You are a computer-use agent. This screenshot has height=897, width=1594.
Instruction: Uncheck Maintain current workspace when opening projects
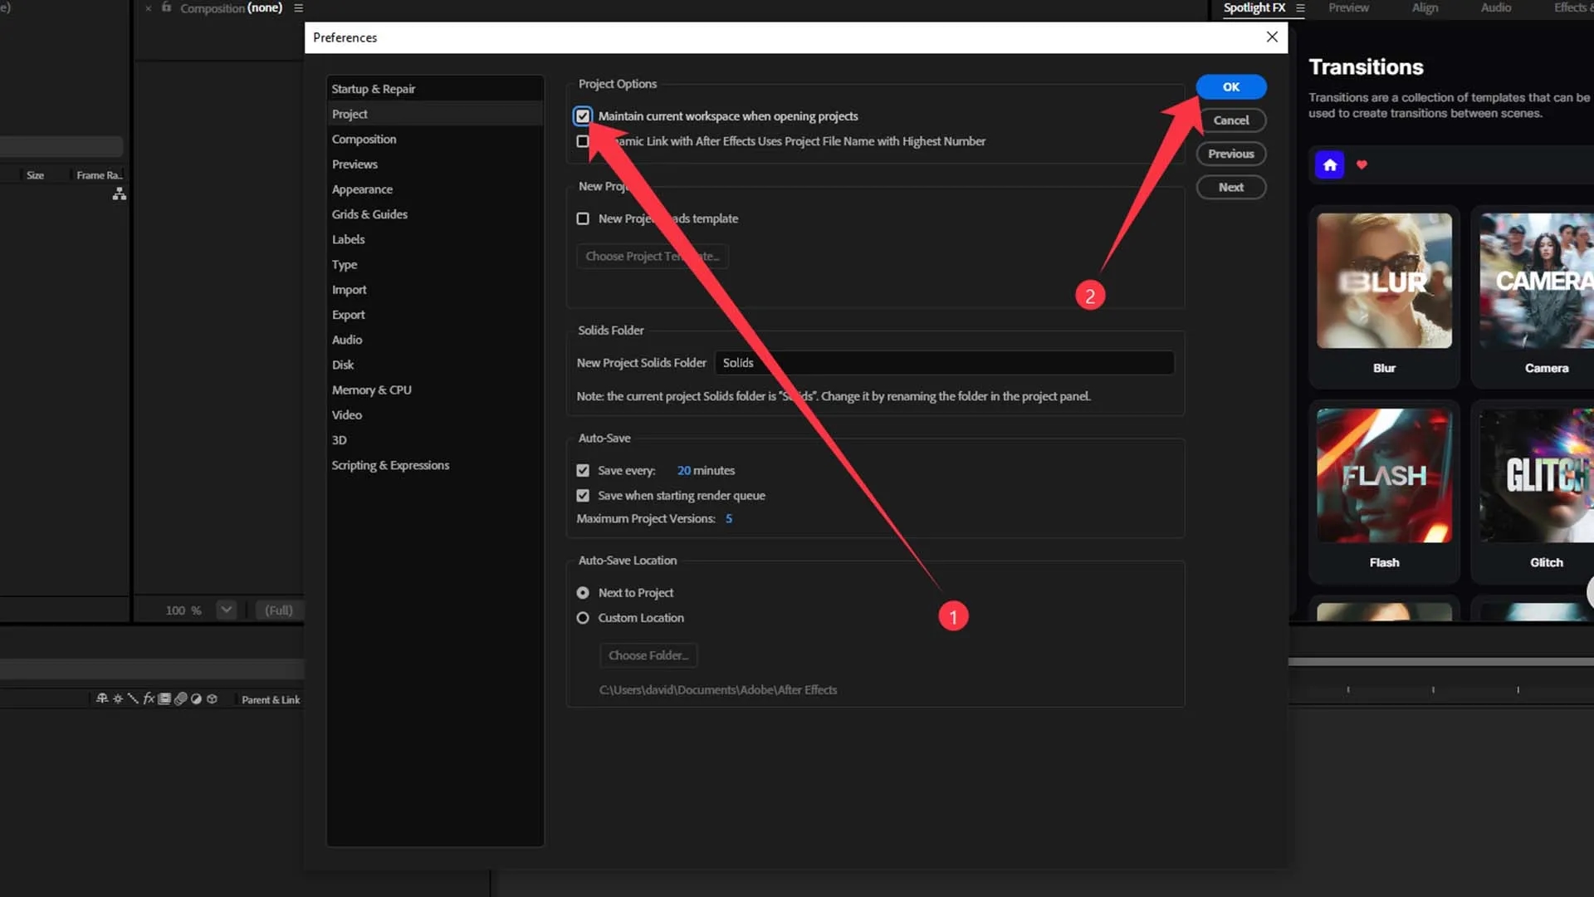[x=583, y=116]
